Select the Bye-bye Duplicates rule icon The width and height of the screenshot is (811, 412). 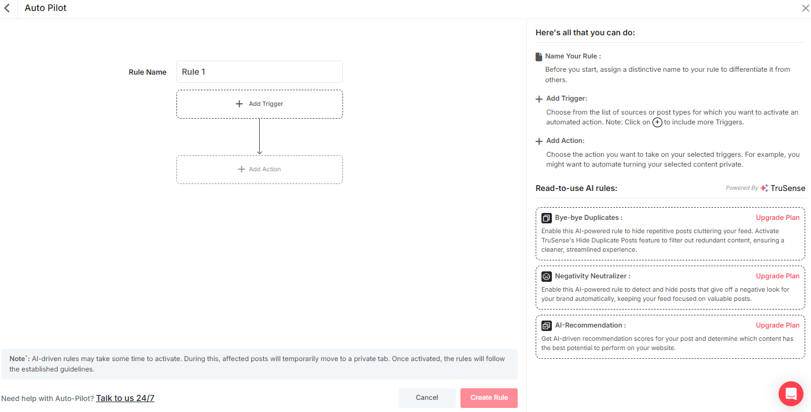[546, 218]
